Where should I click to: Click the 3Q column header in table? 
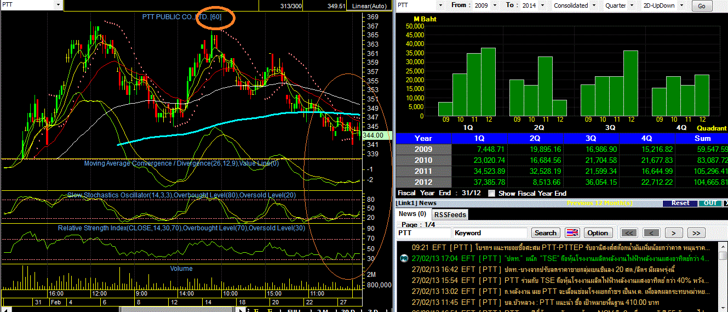[591, 138]
